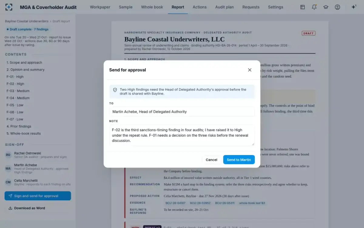Open evidence tag BCU-26-05311
The height and width of the screenshot is (228, 364).
point(225,203)
